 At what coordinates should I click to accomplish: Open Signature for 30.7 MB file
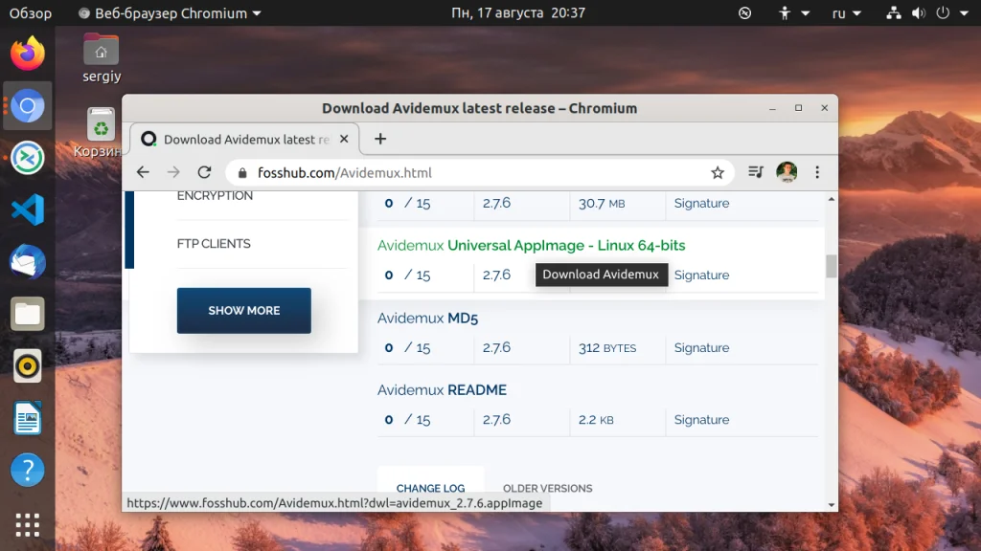pyautogui.click(x=701, y=203)
